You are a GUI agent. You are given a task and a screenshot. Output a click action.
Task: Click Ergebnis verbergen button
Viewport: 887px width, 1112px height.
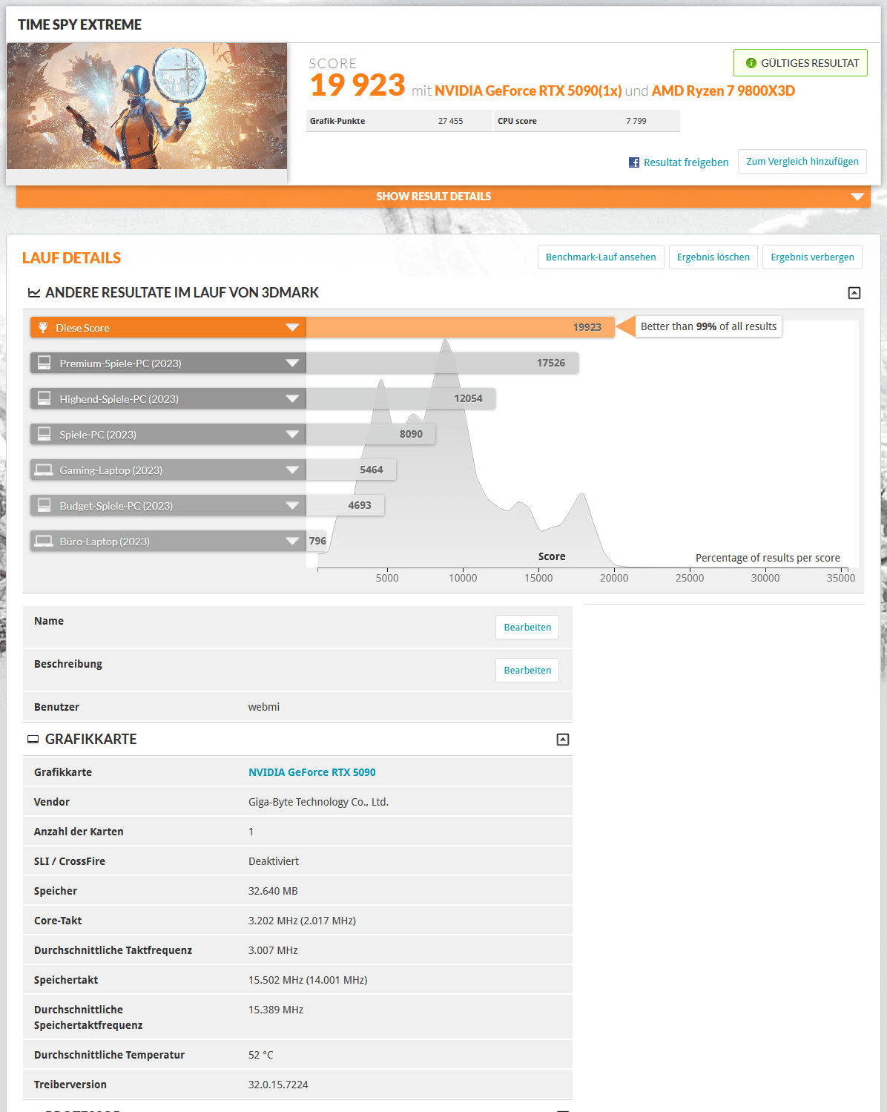pos(812,257)
